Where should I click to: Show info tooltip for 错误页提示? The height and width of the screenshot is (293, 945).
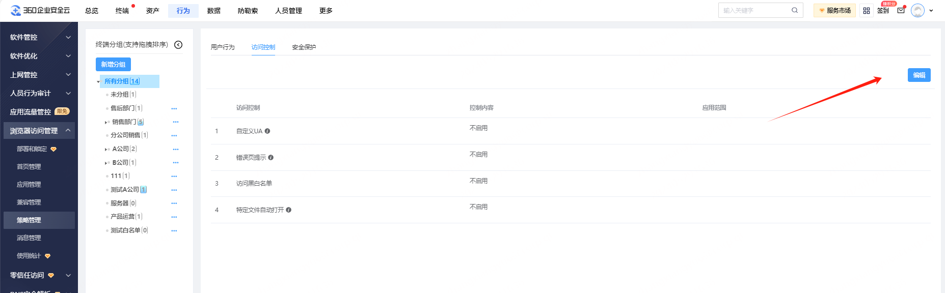[271, 157]
